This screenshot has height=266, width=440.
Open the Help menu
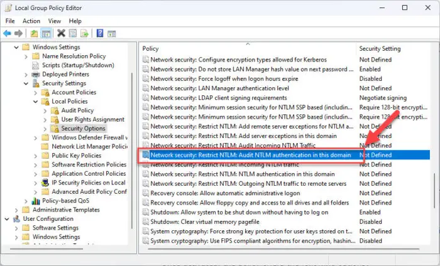[75, 21]
